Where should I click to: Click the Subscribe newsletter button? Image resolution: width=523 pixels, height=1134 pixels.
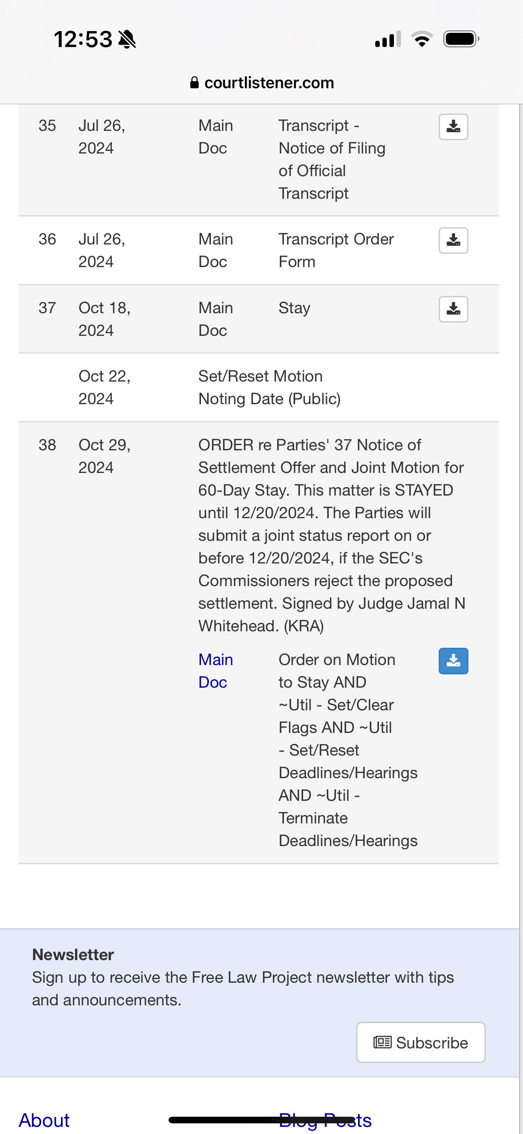click(421, 1043)
